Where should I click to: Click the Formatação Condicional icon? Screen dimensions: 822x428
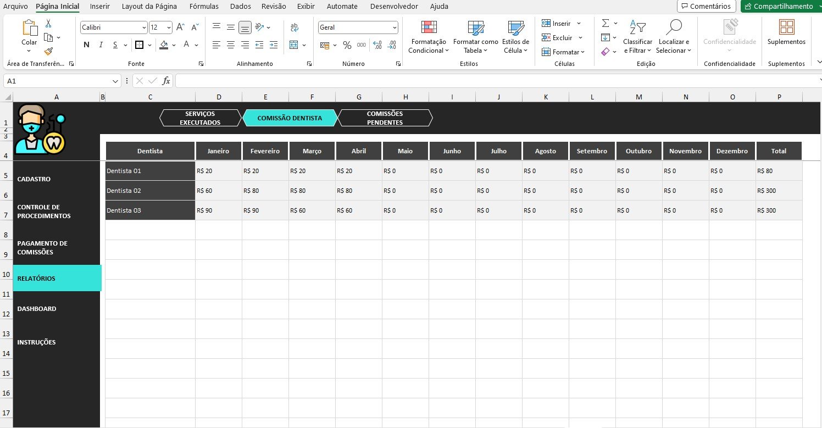(429, 28)
